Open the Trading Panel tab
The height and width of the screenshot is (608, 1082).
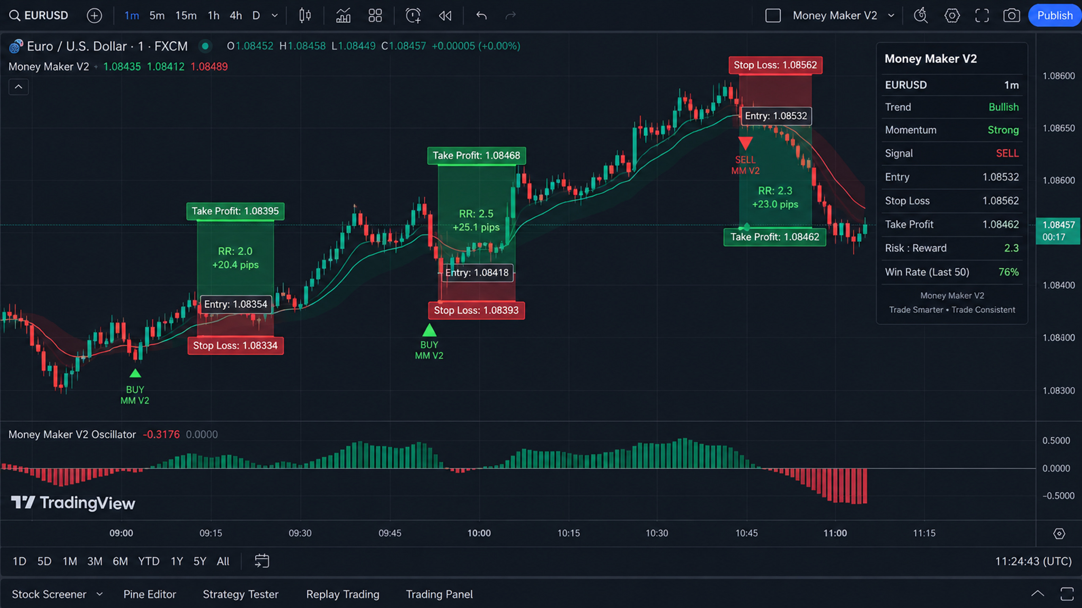439,594
